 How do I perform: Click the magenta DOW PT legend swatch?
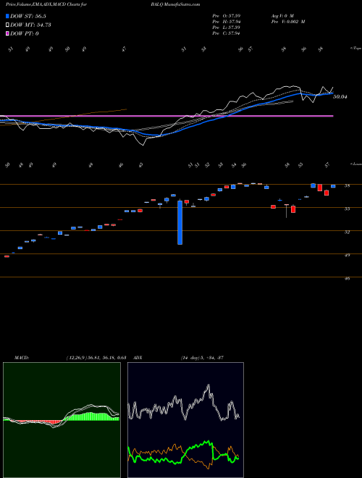click(7, 33)
